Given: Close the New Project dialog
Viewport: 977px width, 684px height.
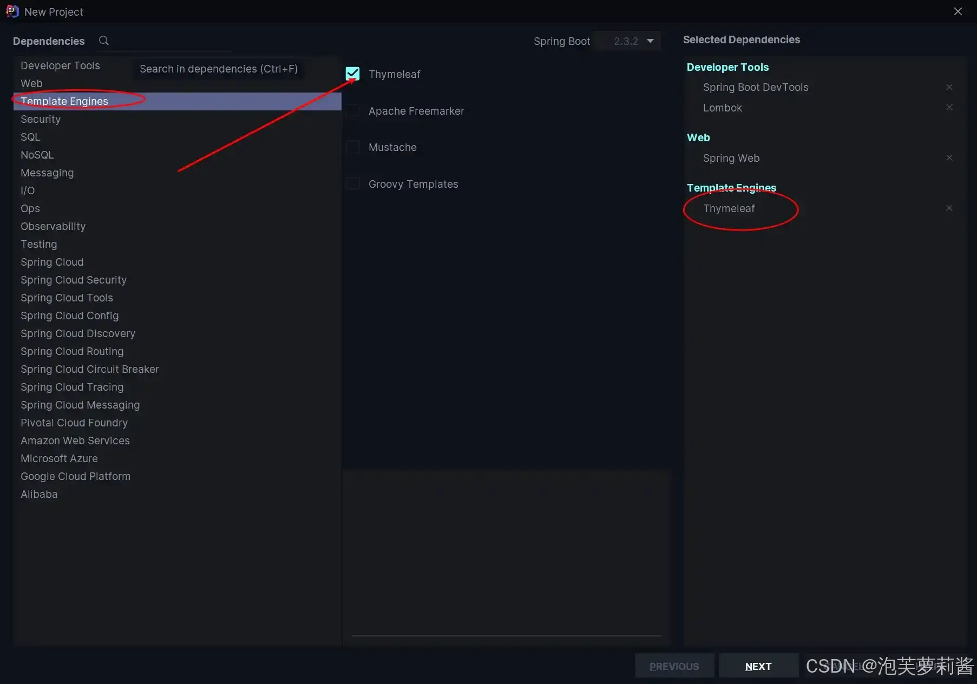Looking at the screenshot, I should (x=958, y=11).
